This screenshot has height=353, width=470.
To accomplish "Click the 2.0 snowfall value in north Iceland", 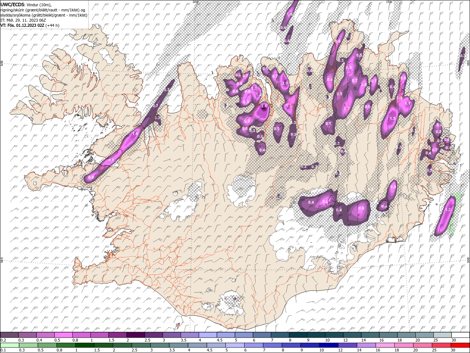I will (x=285, y=83).
